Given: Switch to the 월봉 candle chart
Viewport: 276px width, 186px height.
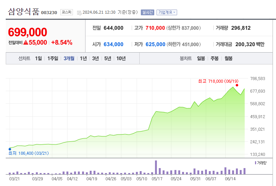Looking at the screenshot, I should click(x=228, y=58).
